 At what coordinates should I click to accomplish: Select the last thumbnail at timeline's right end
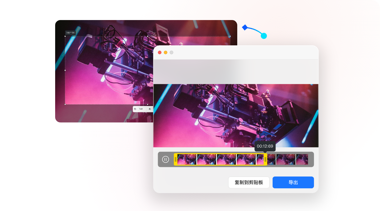[x=302, y=159]
